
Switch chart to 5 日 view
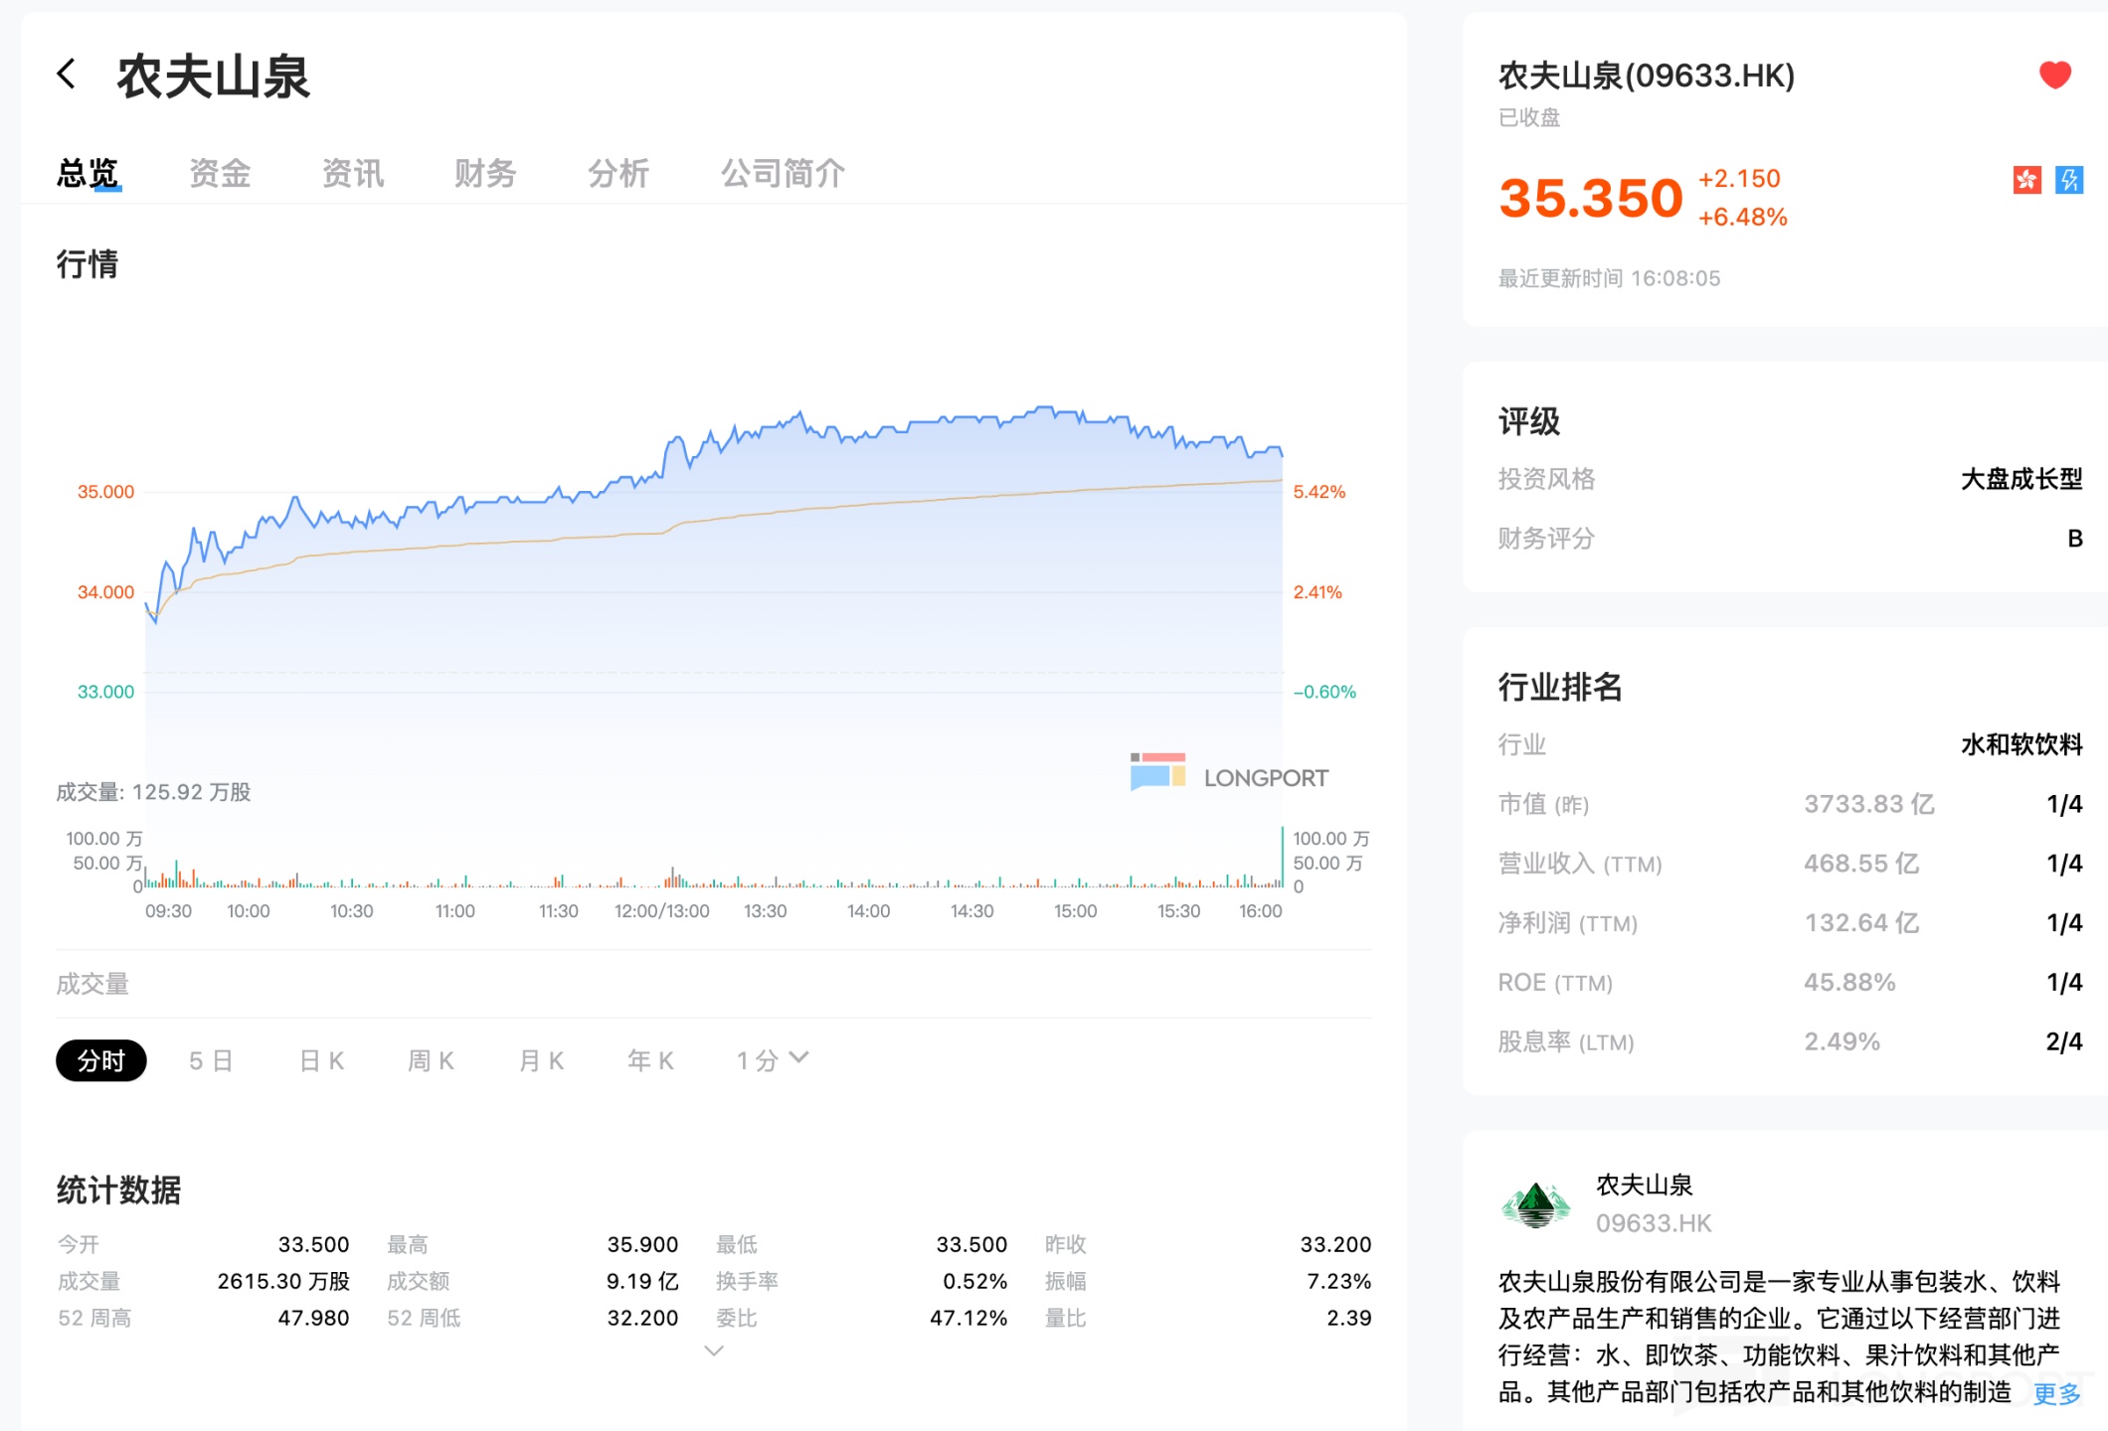[x=211, y=1060]
